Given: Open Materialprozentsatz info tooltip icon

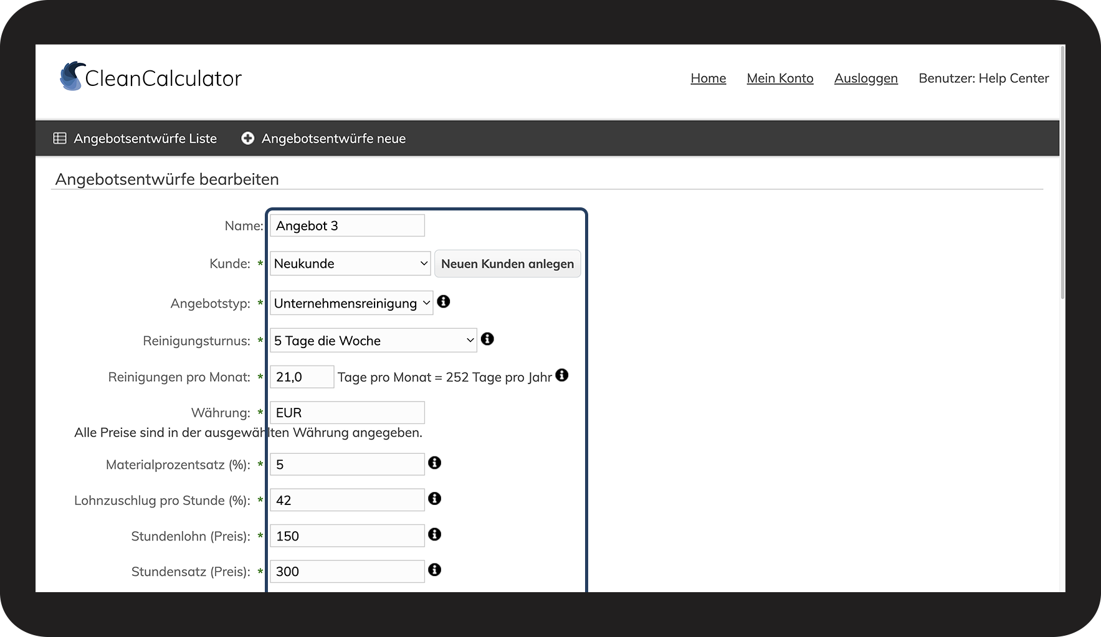Looking at the screenshot, I should (x=435, y=463).
